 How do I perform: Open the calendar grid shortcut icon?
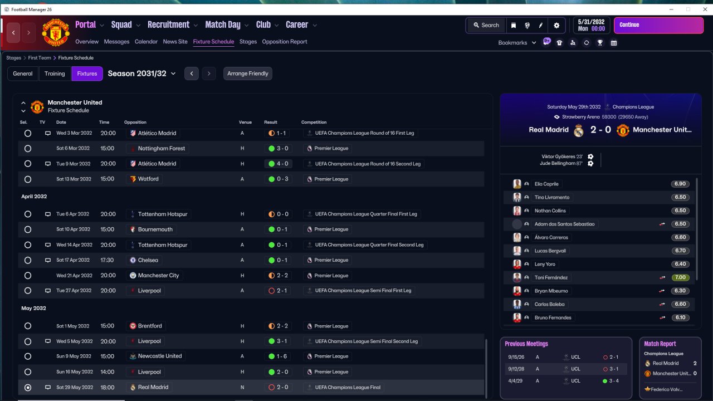click(x=614, y=43)
